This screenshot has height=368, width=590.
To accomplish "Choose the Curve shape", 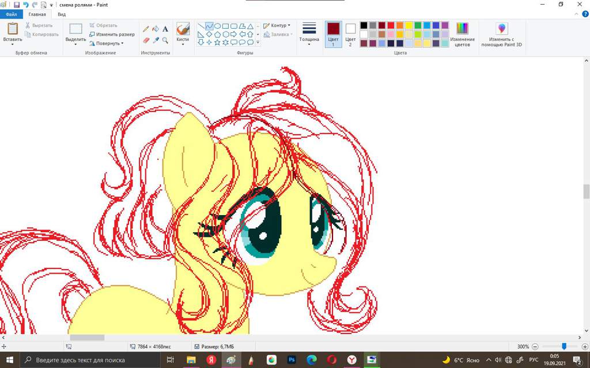I will click(x=209, y=26).
